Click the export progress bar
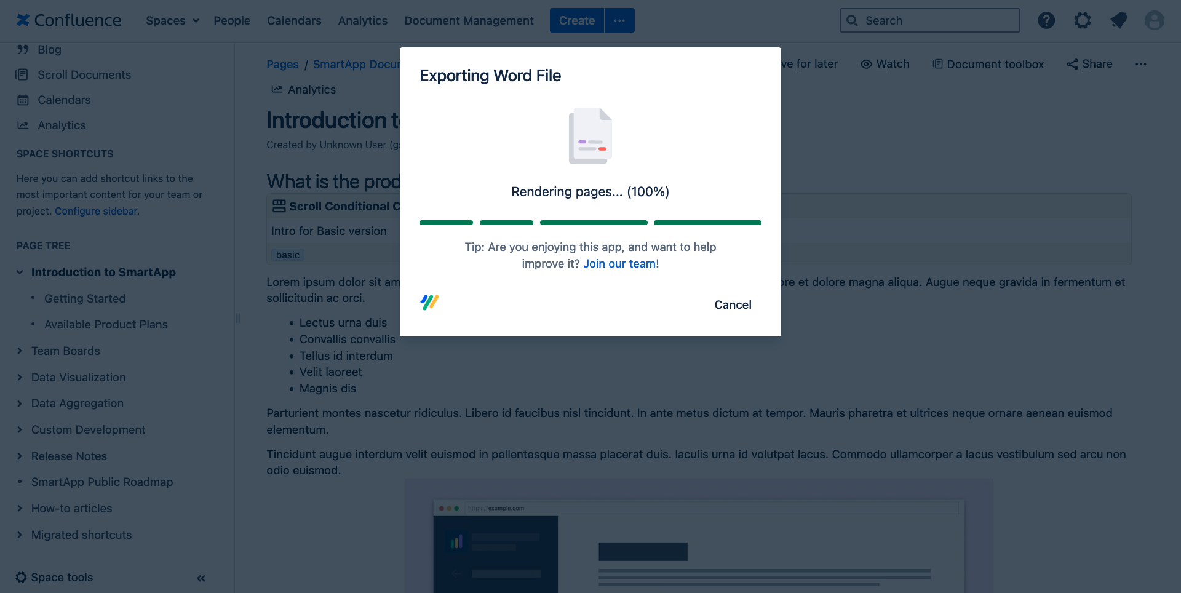Viewport: 1181px width, 593px height. point(590,223)
